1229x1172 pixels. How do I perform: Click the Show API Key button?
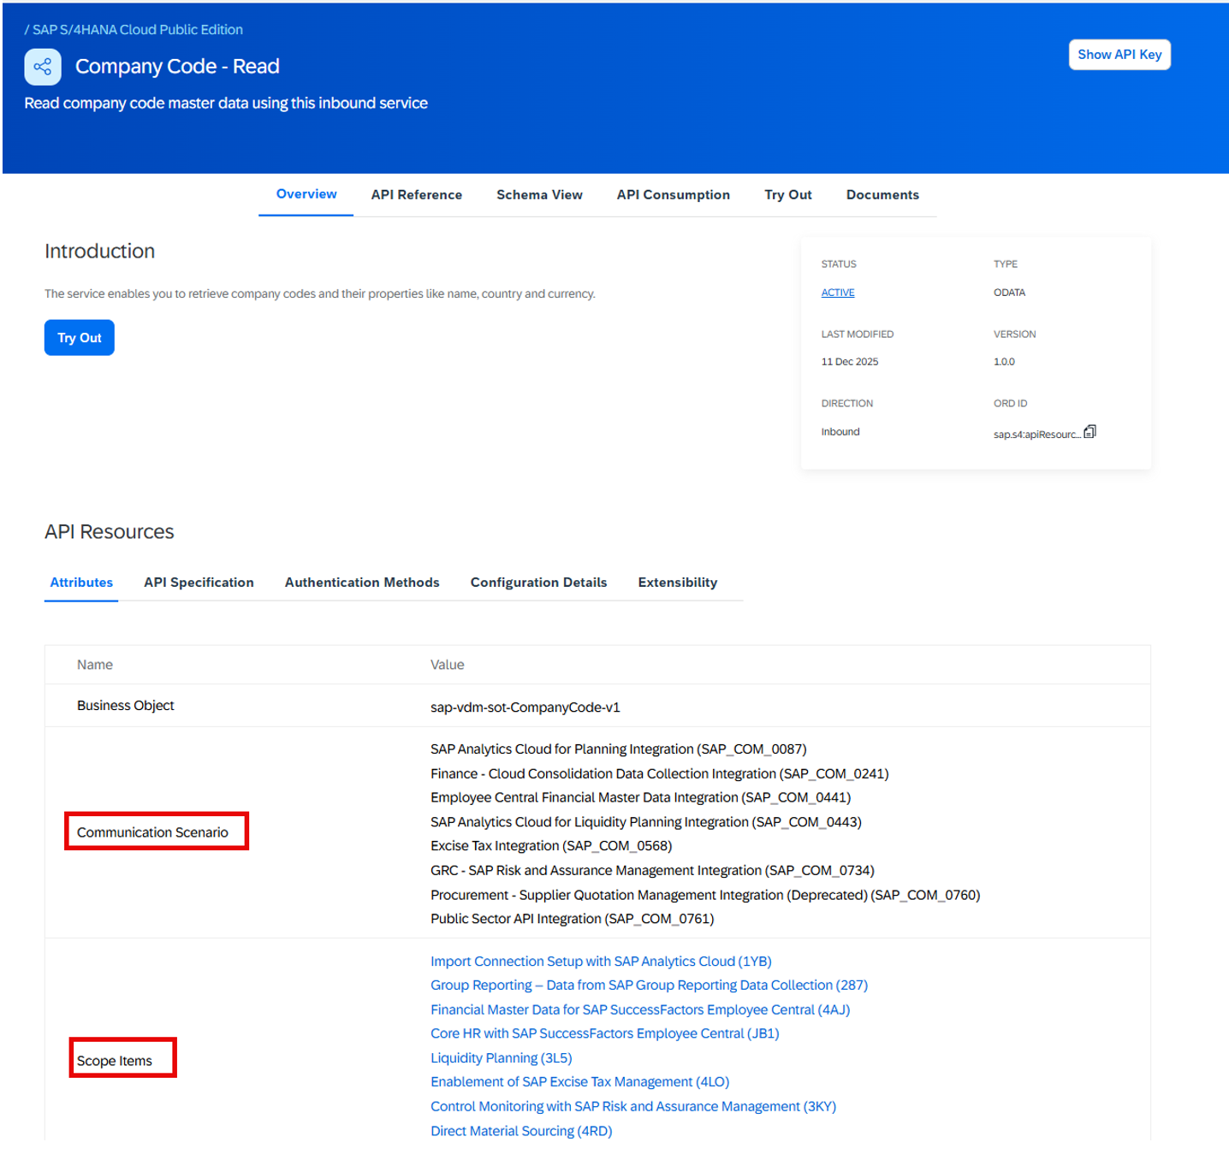coord(1119,55)
